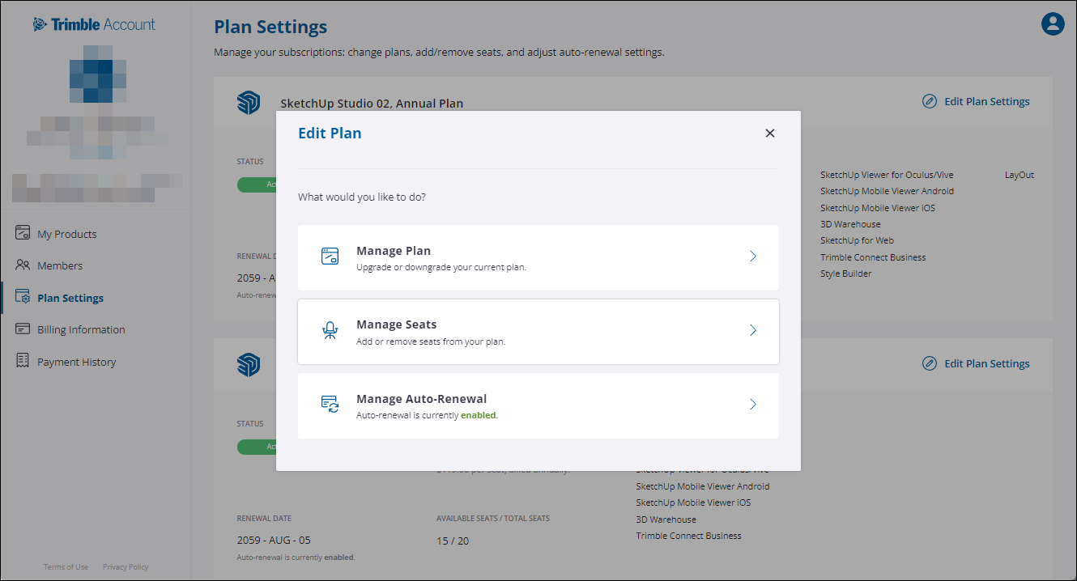Click the Manage Seats chair icon
Image resolution: width=1077 pixels, height=581 pixels.
point(329,329)
